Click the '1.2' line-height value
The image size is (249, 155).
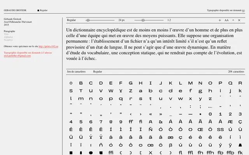169,20
